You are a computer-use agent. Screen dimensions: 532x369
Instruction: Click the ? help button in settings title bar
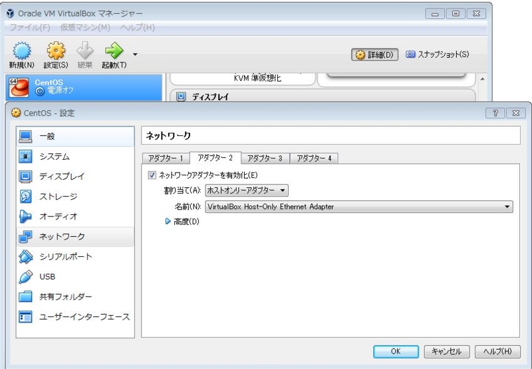(x=495, y=113)
